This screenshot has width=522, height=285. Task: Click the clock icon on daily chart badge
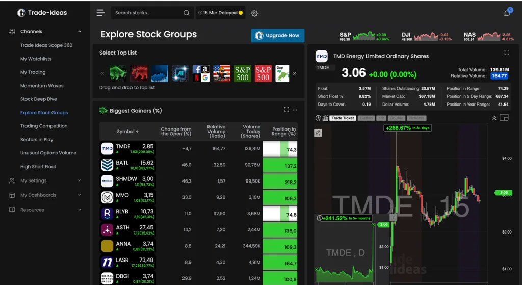click(320, 218)
